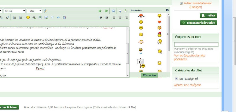Open the Tailles size dropdown

34,11
